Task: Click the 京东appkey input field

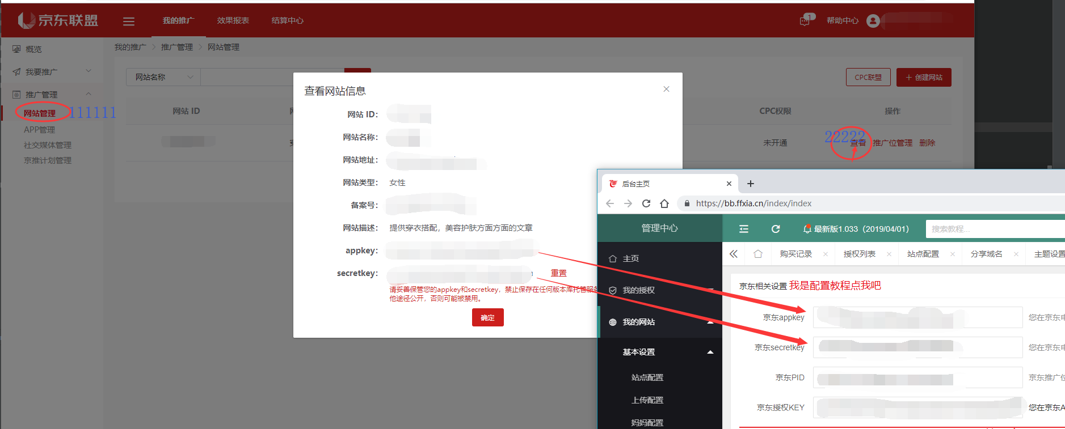Action: [x=917, y=317]
